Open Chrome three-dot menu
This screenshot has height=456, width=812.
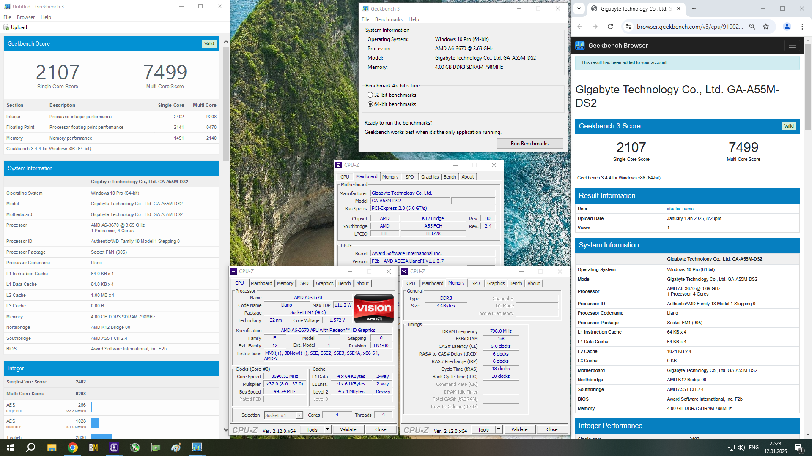[802, 27]
